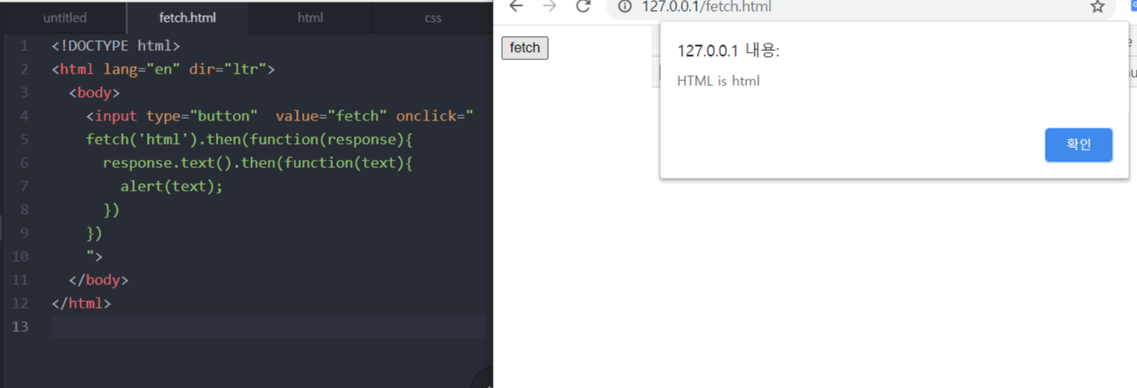Click the closing '</html>' tag line
Viewport: 1137px width, 388px height.
[81, 303]
